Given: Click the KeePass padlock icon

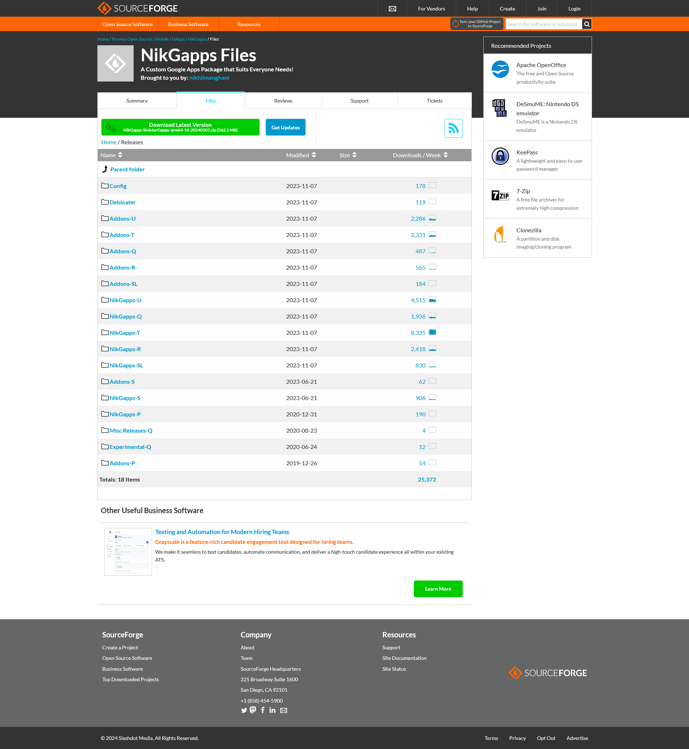Looking at the screenshot, I should (500, 157).
